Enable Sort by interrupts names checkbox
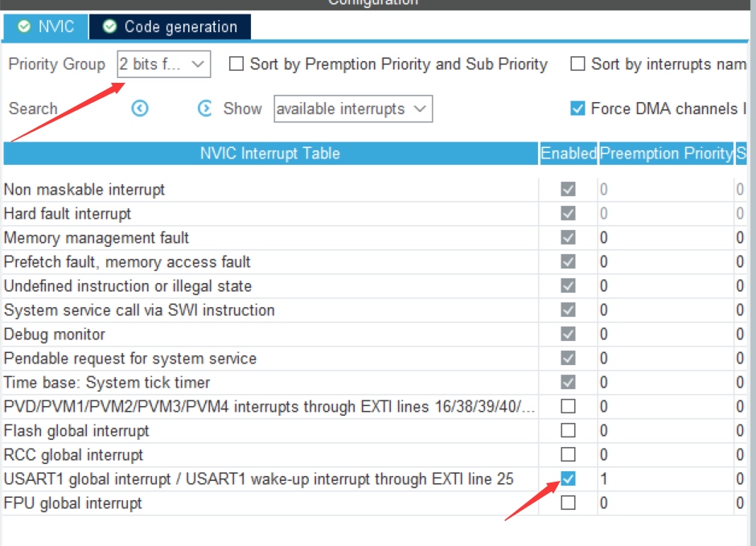The width and height of the screenshot is (756, 546). [577, 64]
